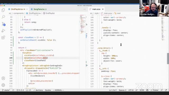The width and height of the screenshot is (169, 95).
Task: Click 'justify-content: center;' on line 106
Action: click(116, 33)
